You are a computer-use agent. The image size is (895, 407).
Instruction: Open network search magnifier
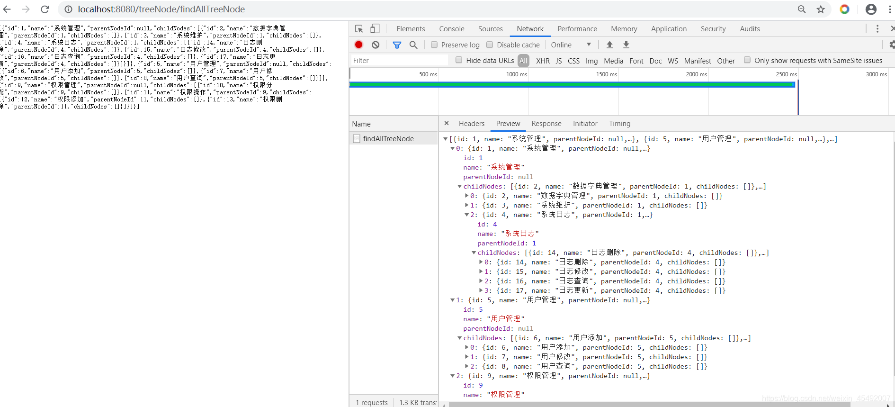pyautogui.click(x=413, y=45)
